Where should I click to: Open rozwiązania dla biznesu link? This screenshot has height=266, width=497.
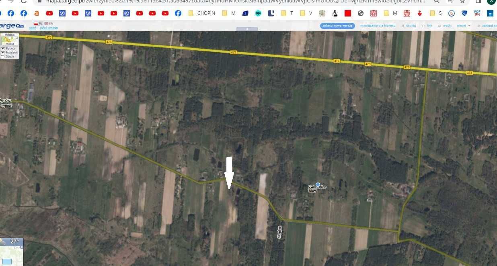pyautogui.click(x=378, y=25)
